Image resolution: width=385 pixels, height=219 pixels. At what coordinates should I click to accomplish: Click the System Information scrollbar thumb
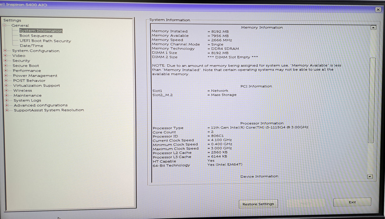pyautogui.click(x=372, y=100)
